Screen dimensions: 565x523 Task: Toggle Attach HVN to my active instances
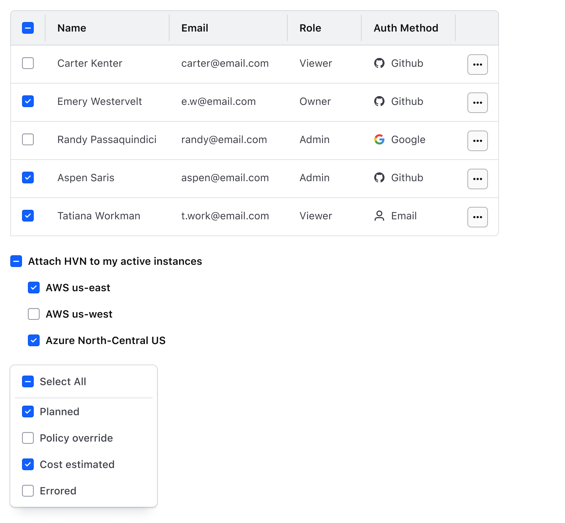click(16, 261)
